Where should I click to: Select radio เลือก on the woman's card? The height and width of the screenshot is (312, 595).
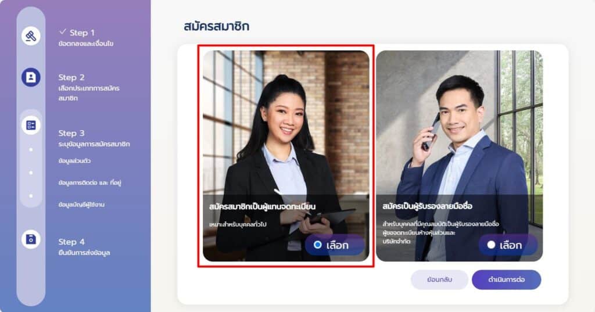click(x=318, y=245)
